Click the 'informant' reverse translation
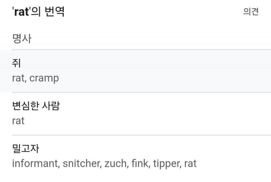Viewport: 271px width, 182px height. pos(35,164)
